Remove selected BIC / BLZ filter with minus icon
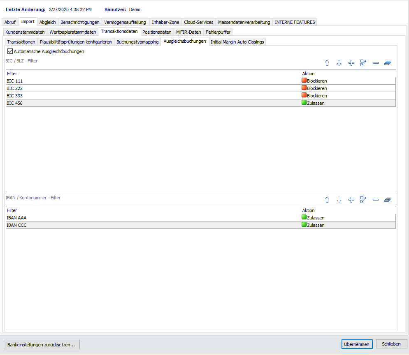Screen dimensions: 409x355 pos(375,63)
